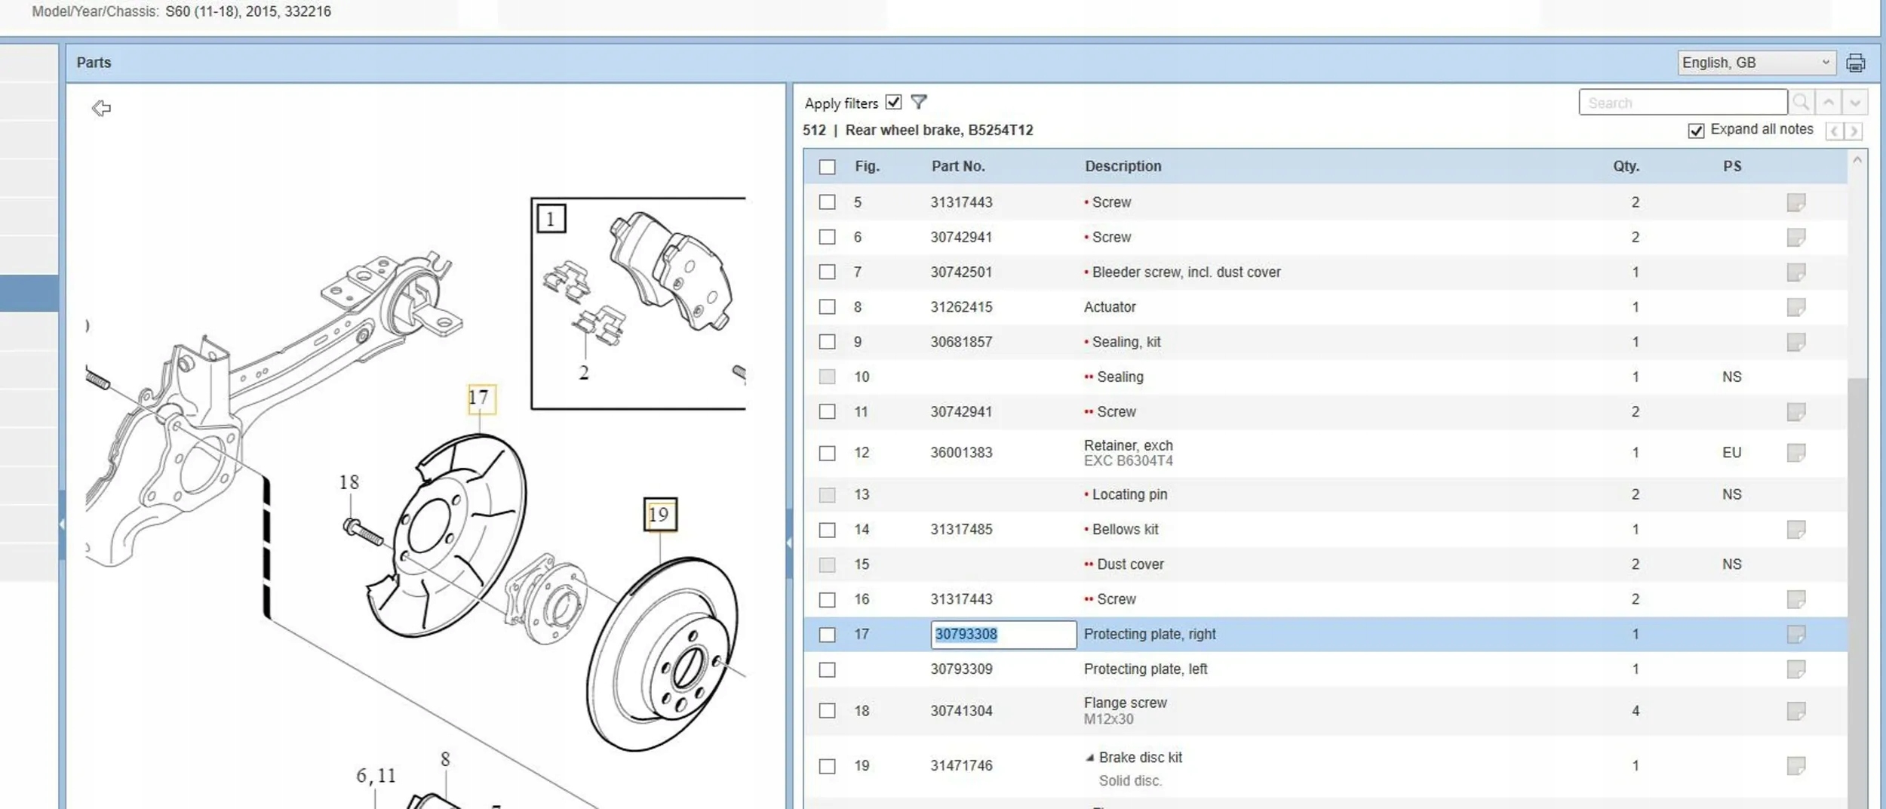Open the English, GB language dropdown
The width and height of the screenshot is (1886, 809).
(1755, 63)
